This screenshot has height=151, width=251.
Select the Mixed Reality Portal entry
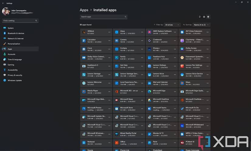coord(129,134)
